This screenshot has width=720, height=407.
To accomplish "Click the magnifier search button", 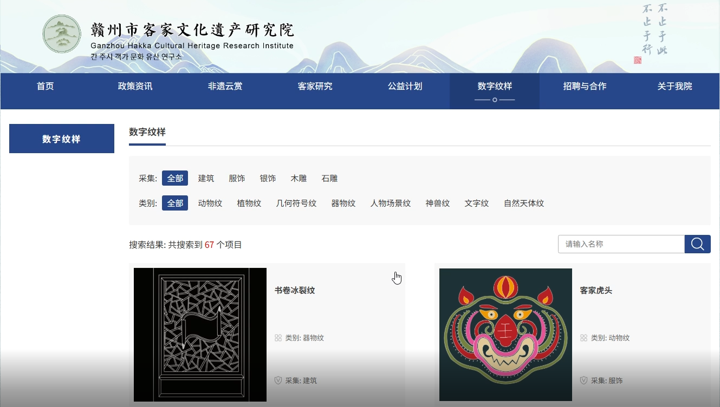I will pos(697,244).
